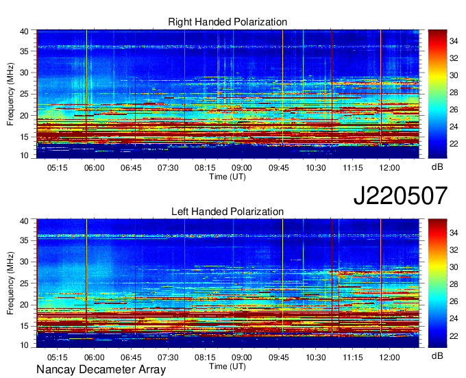466x378 pixels.
Task: Click 11:15 tick on Left Handed time axis
Action: pos(353,357)
